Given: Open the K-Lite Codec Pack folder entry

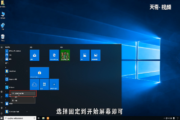Looking at the screenshot, I should click(16, 112).
